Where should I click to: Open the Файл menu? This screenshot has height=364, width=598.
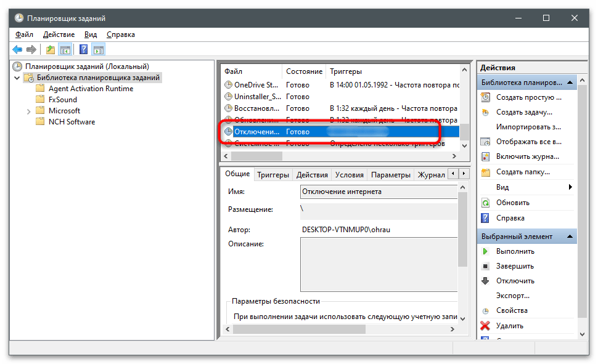(x=24, y=34)
